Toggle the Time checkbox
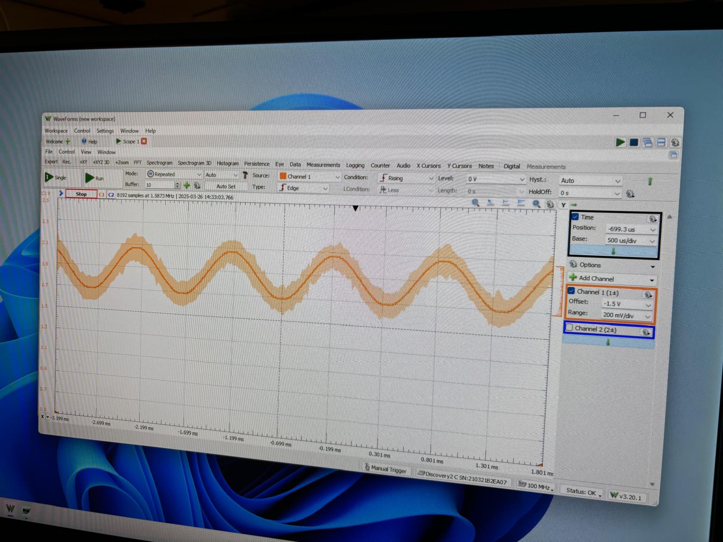This screenshot has height=542, width=723. (575, 217)
